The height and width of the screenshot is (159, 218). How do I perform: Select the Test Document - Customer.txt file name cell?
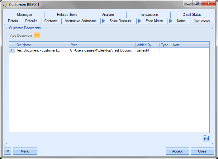38,50
